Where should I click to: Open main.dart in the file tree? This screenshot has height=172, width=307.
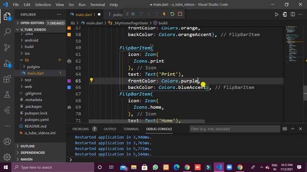pos(35,73)
